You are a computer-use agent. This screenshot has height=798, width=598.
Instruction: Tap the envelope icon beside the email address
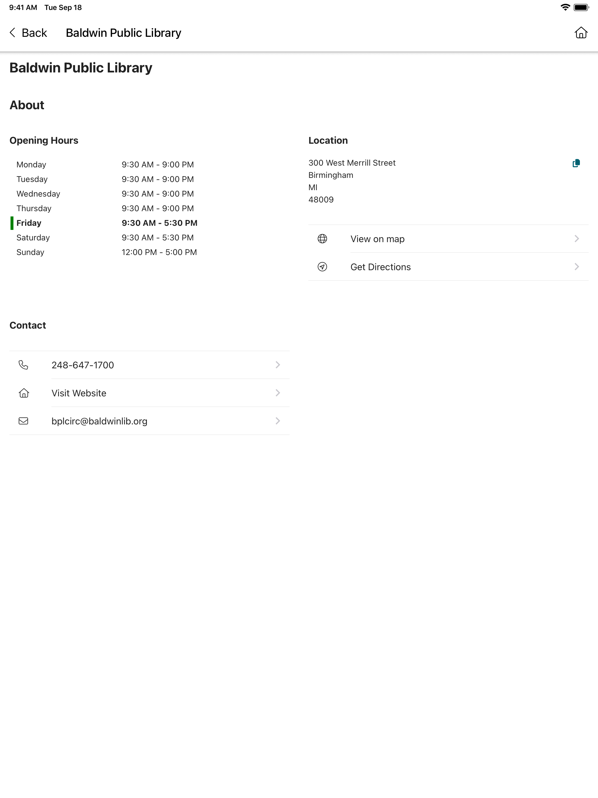pos(23,421)
